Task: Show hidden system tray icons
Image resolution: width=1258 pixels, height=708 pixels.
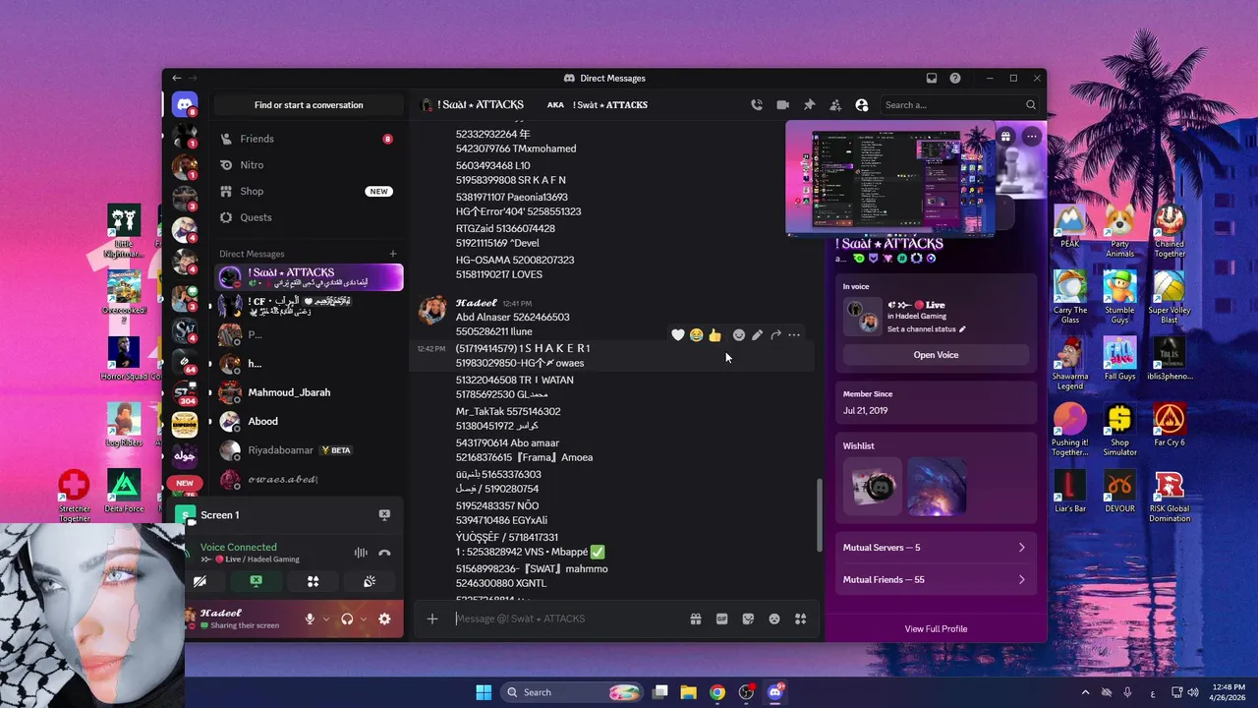Action: click(x=1085, y=692)
